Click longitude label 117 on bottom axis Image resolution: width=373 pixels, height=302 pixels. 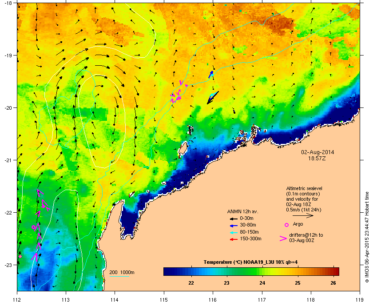[x=262, y=300]
